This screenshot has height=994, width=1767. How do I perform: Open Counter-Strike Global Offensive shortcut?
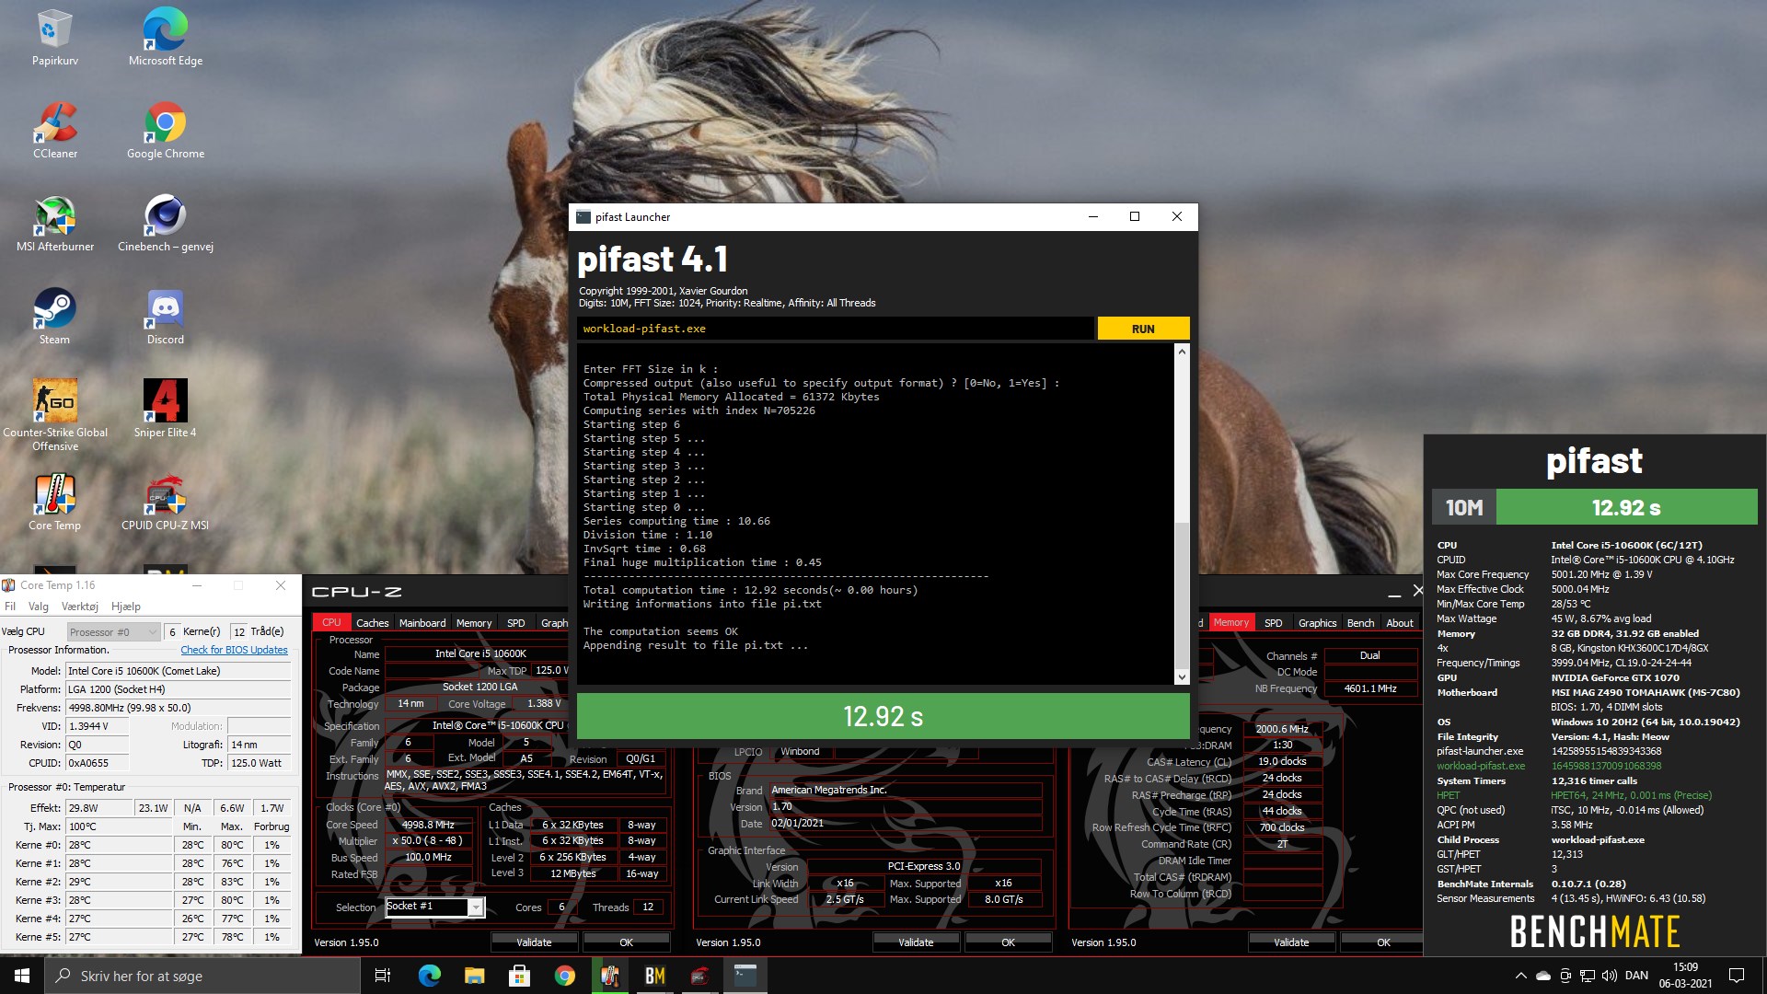pos(55,415)
